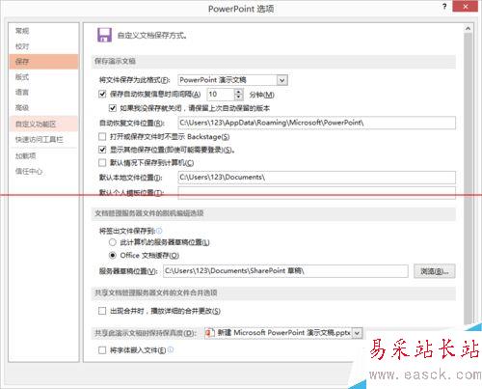Toggle 显示其他保存位置 checkbox
Viewport: 482px width, 389px height.
[x=102, y=150]
